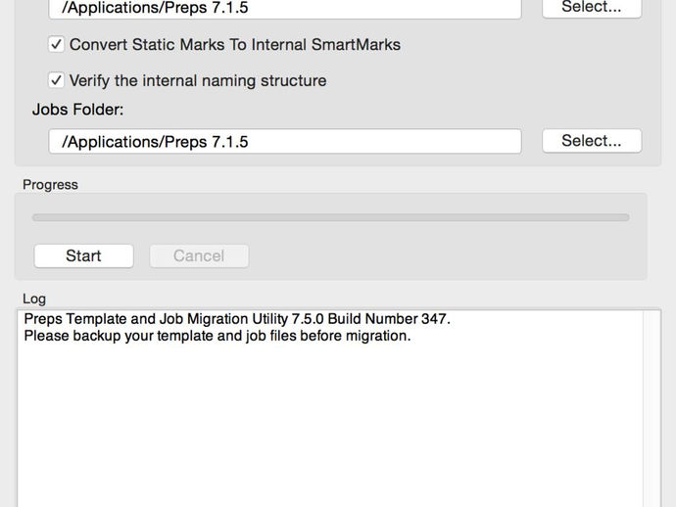Click the Log section label

click(34, 299)
